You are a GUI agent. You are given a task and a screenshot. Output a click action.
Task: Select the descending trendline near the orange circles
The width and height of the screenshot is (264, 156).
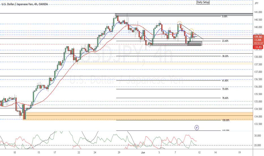[191, 31]
